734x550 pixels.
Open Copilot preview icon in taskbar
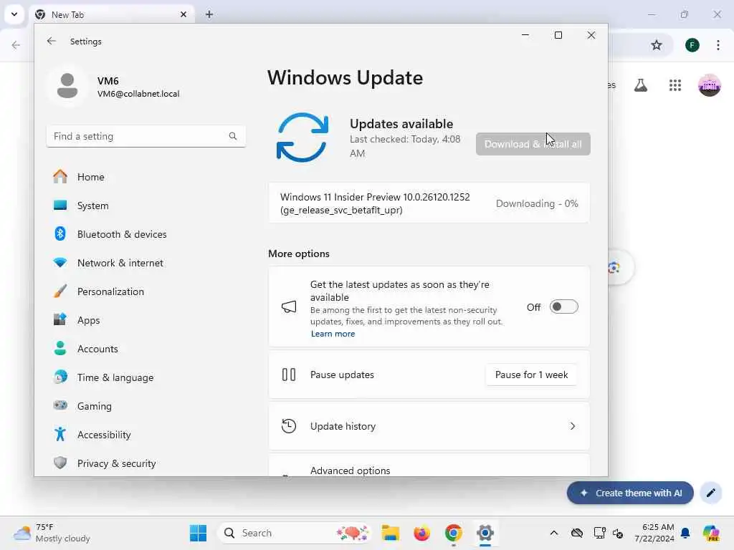711,533
